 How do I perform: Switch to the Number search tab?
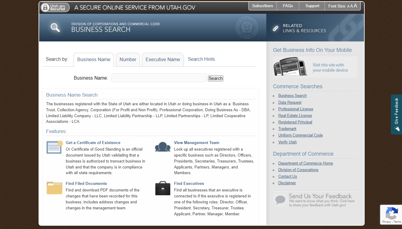tap(128, 60)
